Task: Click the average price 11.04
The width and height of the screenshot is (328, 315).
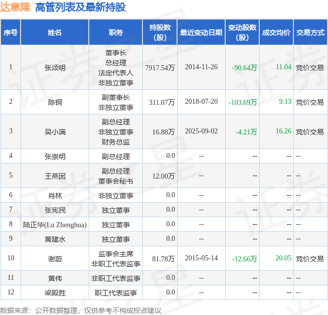Action: pos(283,67)
